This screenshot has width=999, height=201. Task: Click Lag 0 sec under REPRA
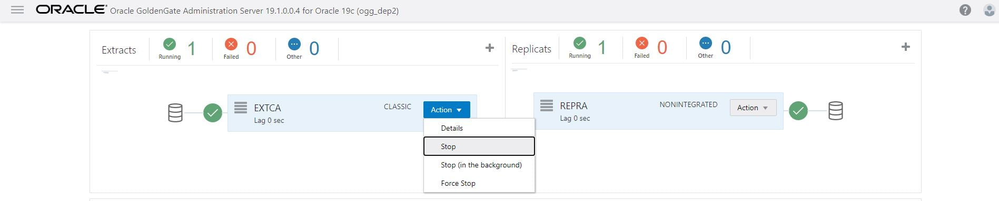(575, 118)
